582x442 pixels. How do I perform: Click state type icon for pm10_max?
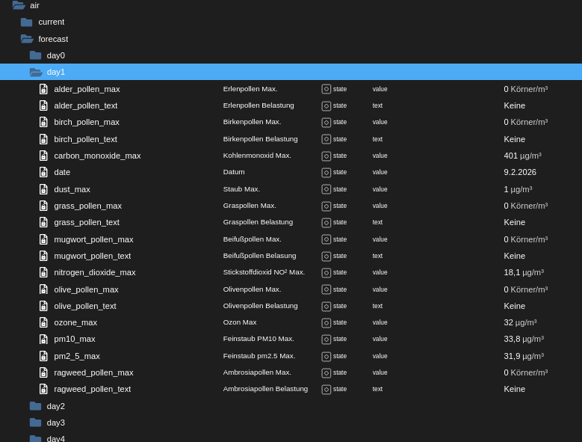[326, 340]
